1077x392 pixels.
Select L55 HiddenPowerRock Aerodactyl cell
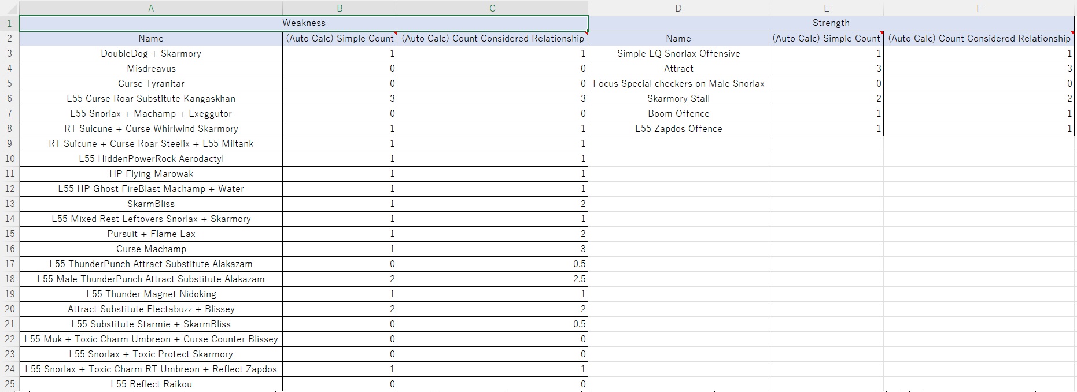point(151,158)
